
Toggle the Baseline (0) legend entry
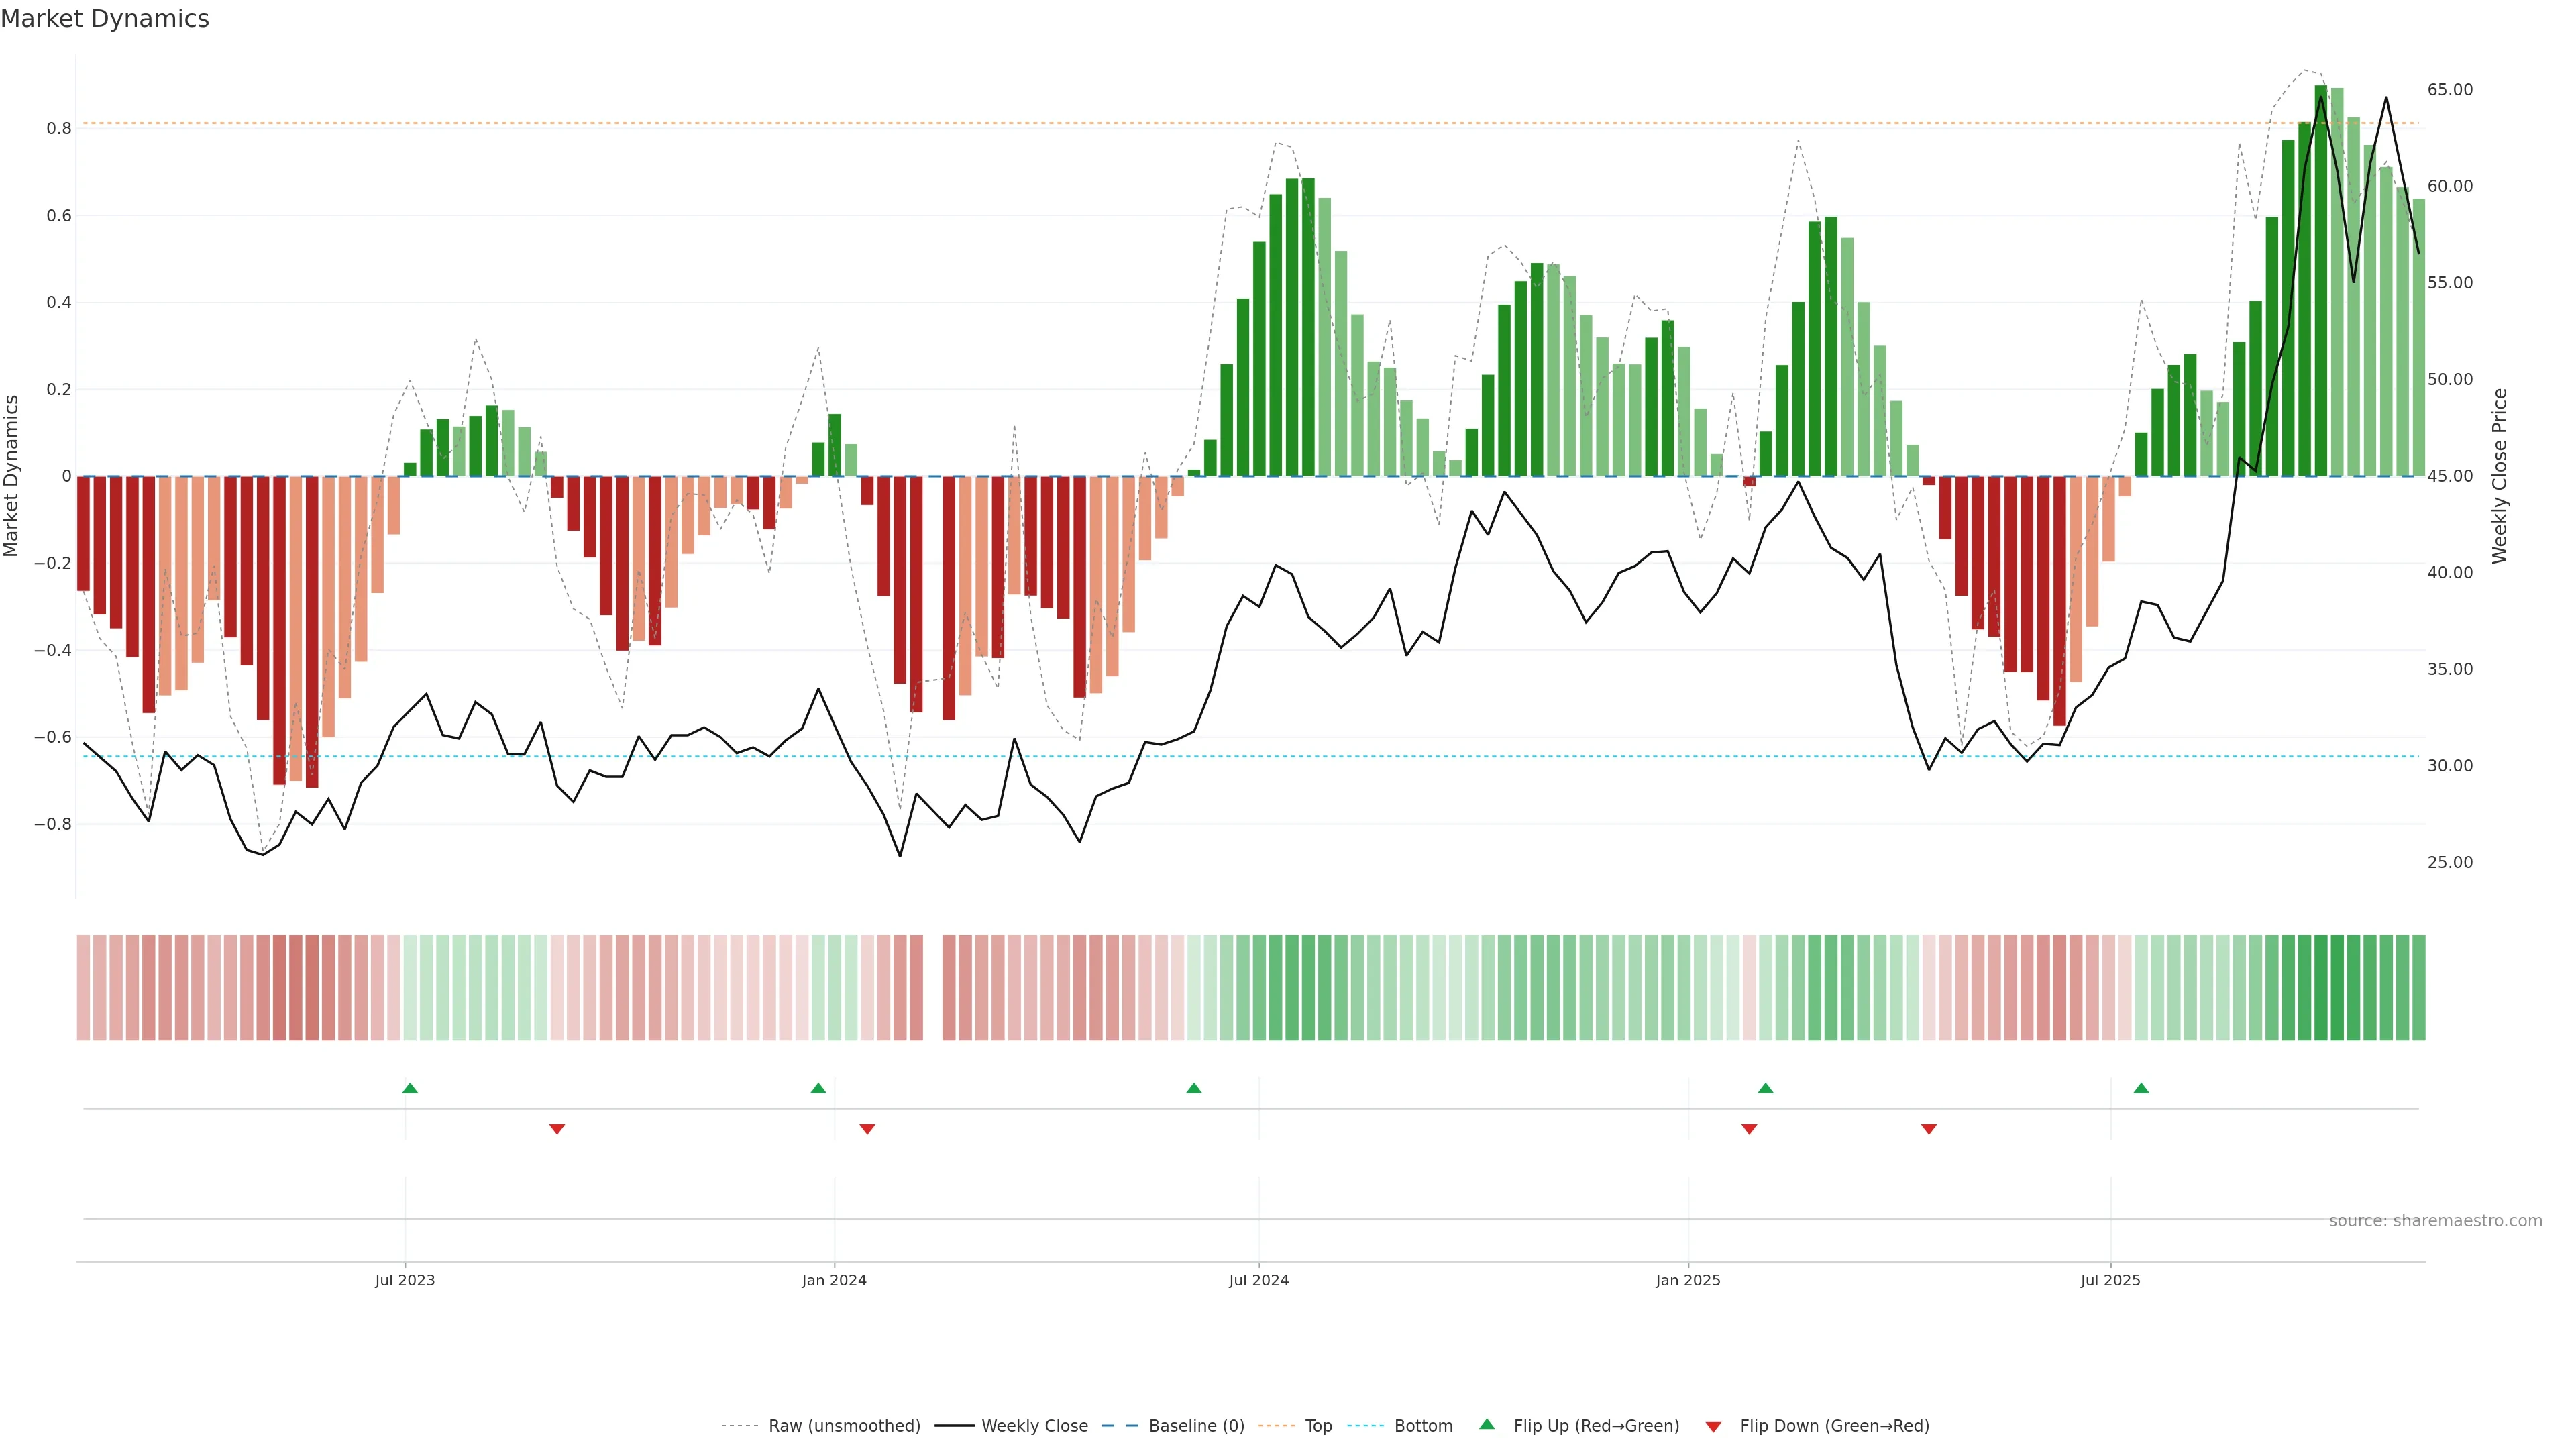(1196, 1426)
